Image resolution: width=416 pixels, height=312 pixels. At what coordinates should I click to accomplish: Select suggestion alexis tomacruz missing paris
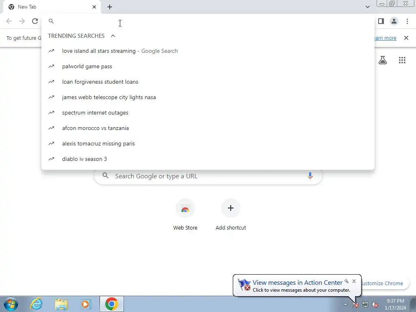click(x=208, y=143)
